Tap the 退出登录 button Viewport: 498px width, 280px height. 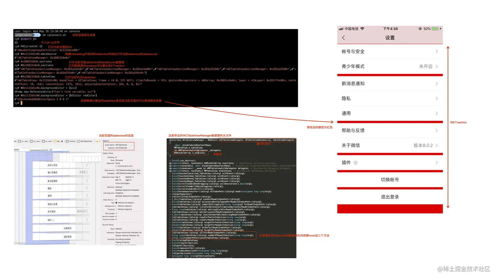coord(390,196)
